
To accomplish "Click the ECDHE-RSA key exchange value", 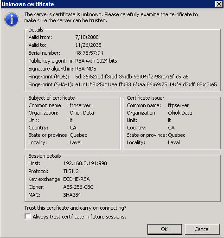I will tap(77, 179).
